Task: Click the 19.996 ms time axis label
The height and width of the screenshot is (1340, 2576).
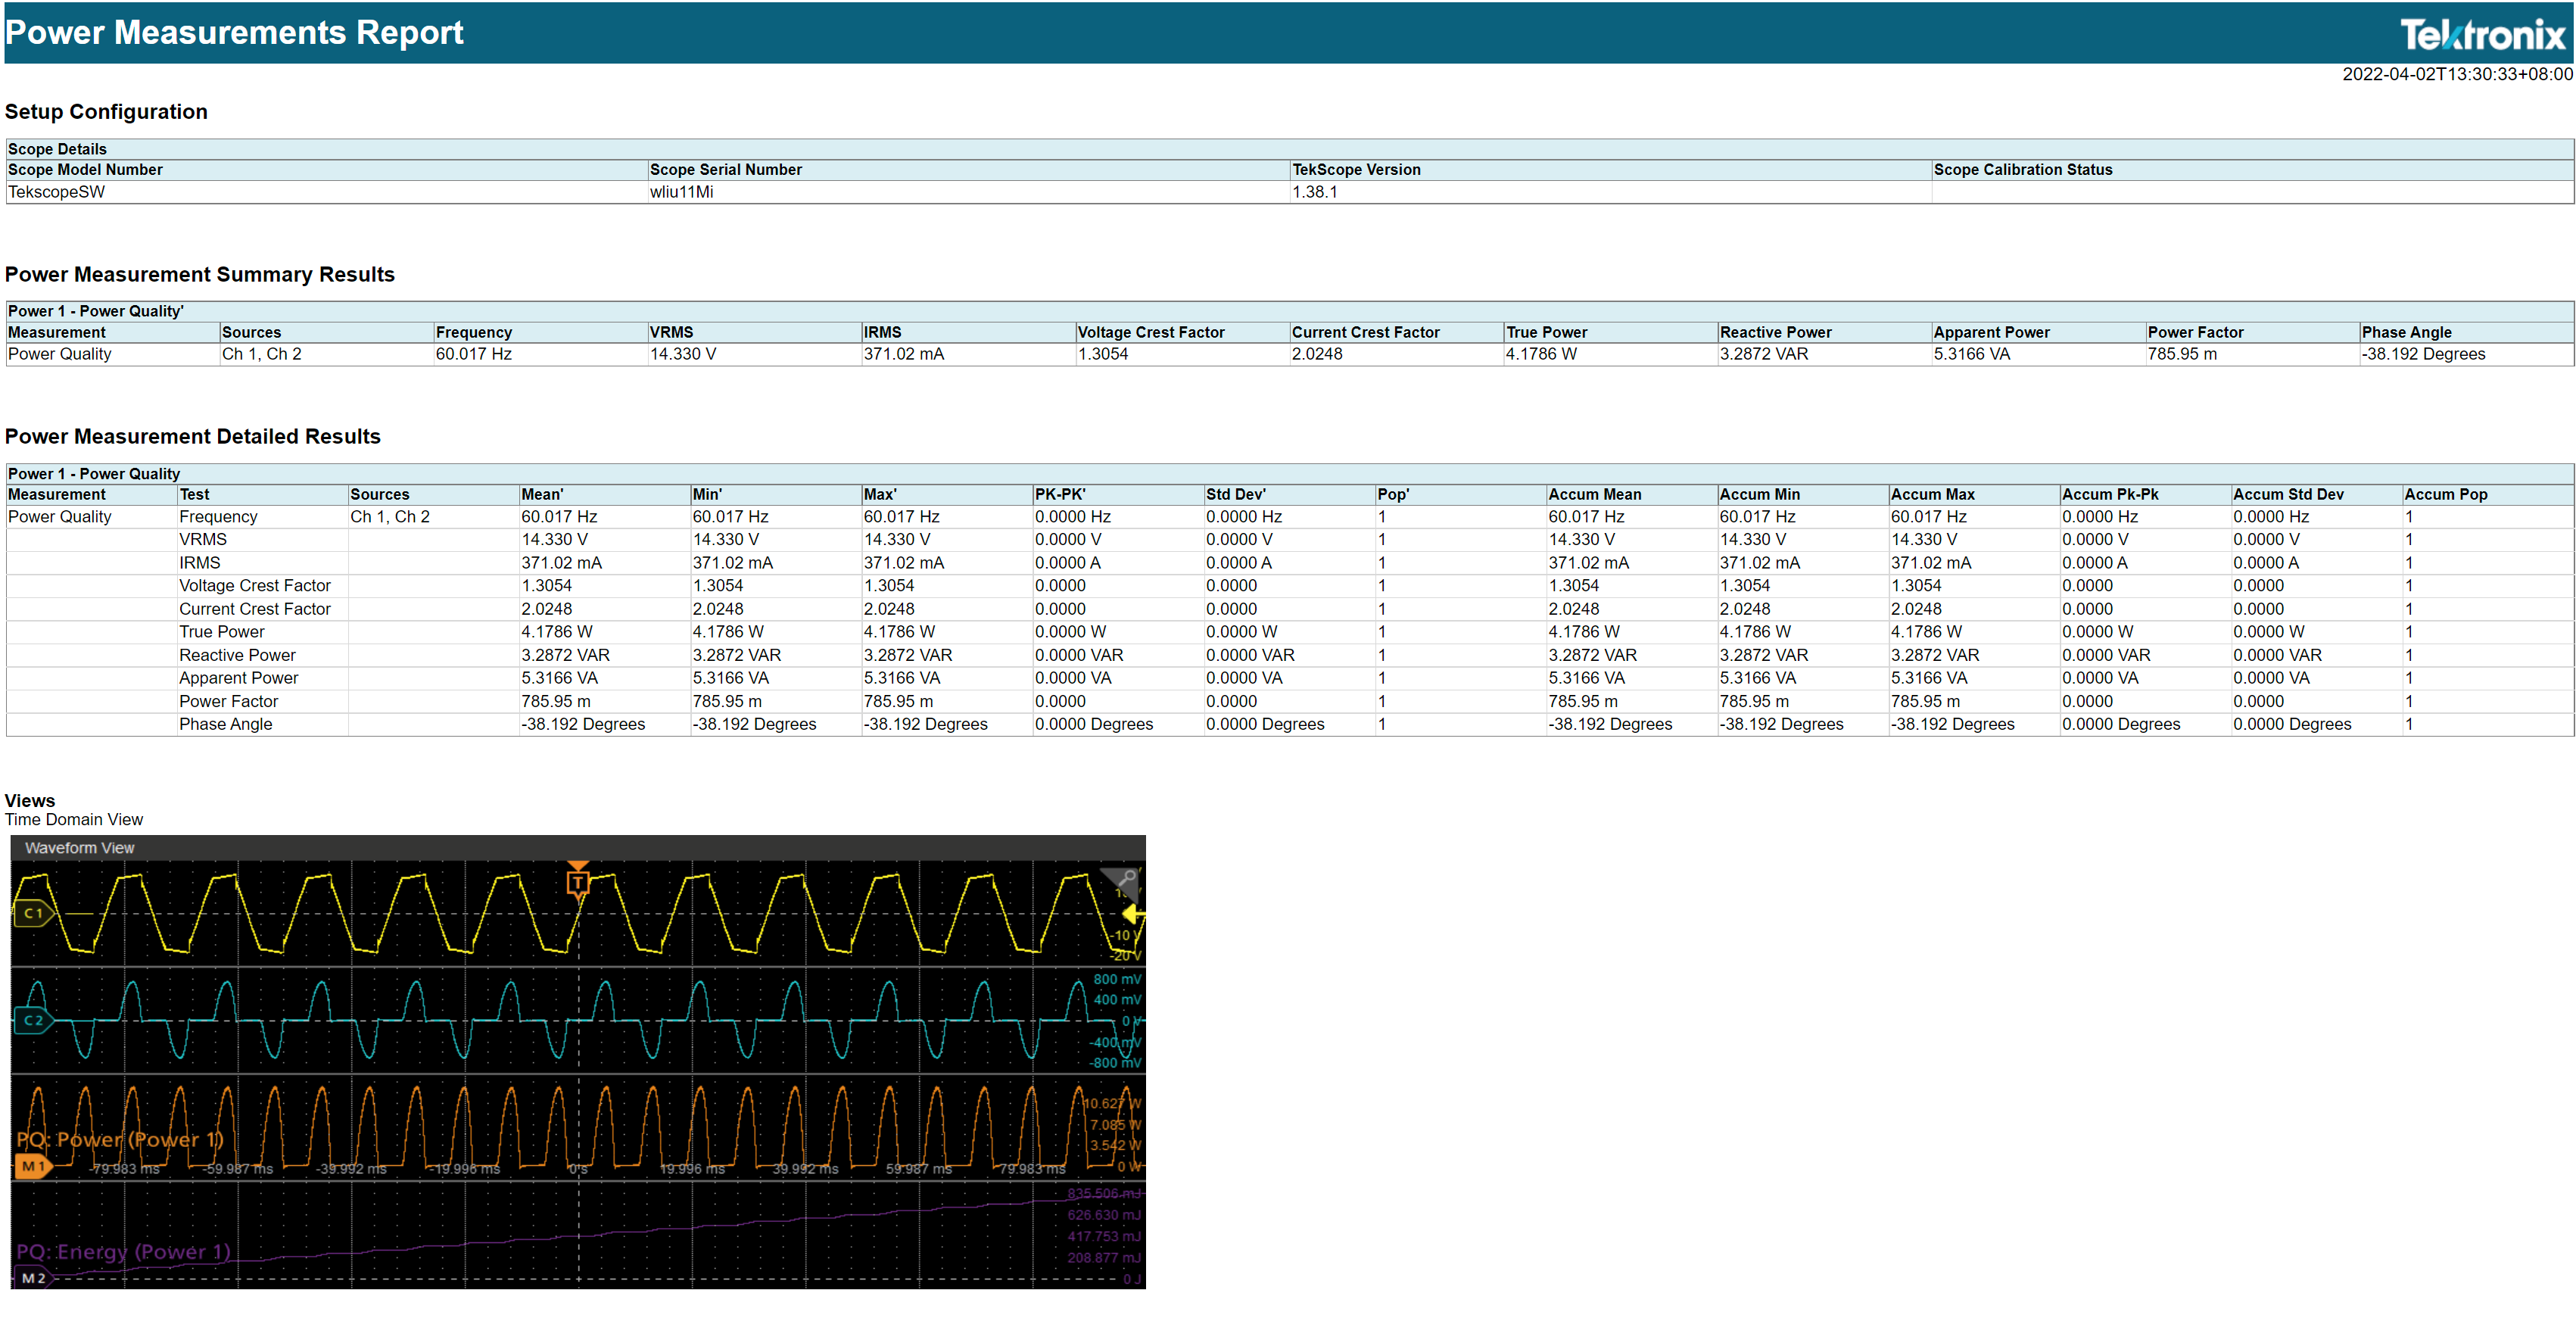Action: [692, 1168]
